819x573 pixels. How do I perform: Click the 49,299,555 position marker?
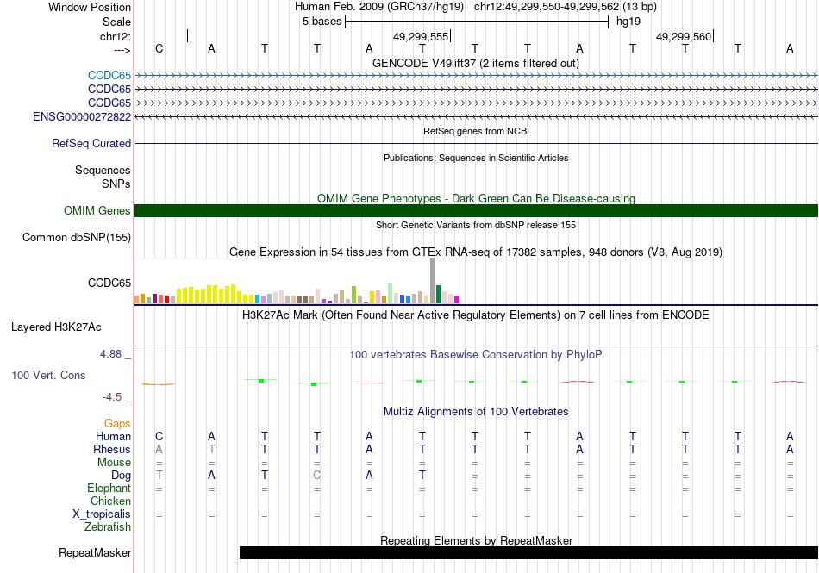(421, 36)
